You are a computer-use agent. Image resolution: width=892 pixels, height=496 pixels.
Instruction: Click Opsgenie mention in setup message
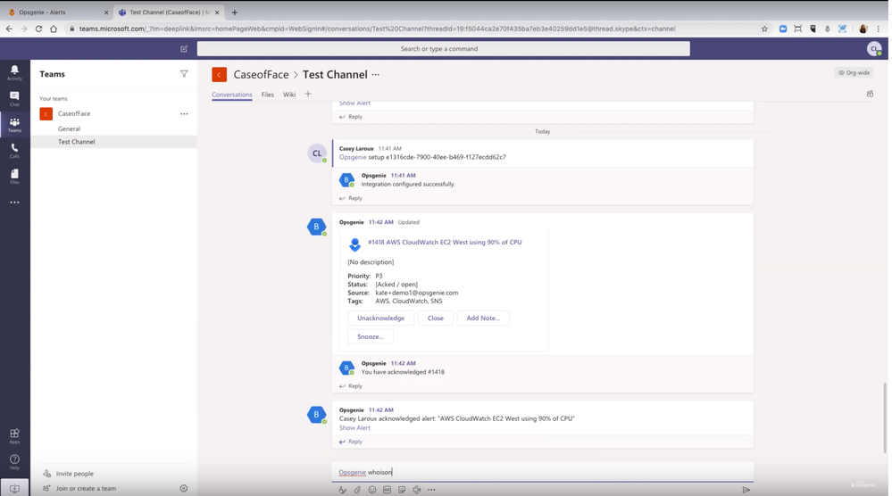(353, 157)
